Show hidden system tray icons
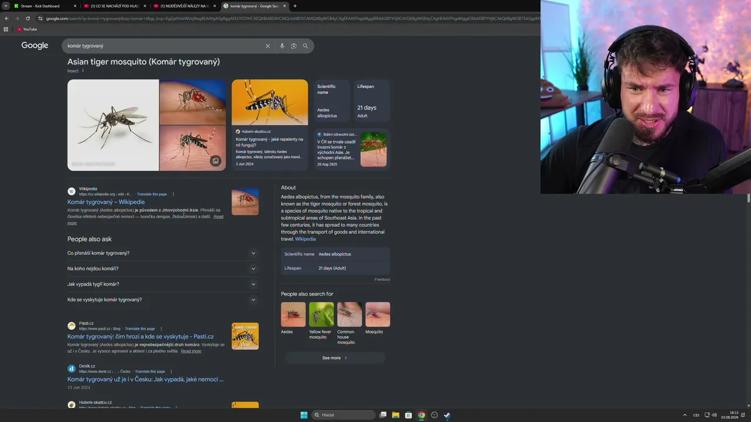Screen dimensions: 751x422 tap(685, 415)
